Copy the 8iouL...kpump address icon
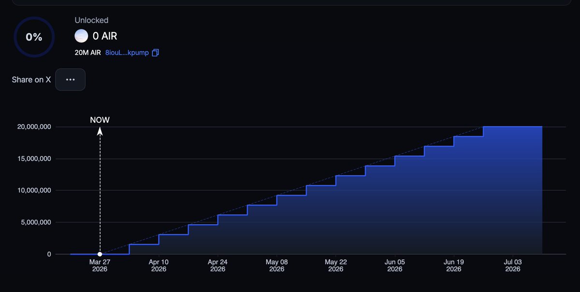Image resolution: width=580 pixels, height=292 pixels. (x=155, y=53)
